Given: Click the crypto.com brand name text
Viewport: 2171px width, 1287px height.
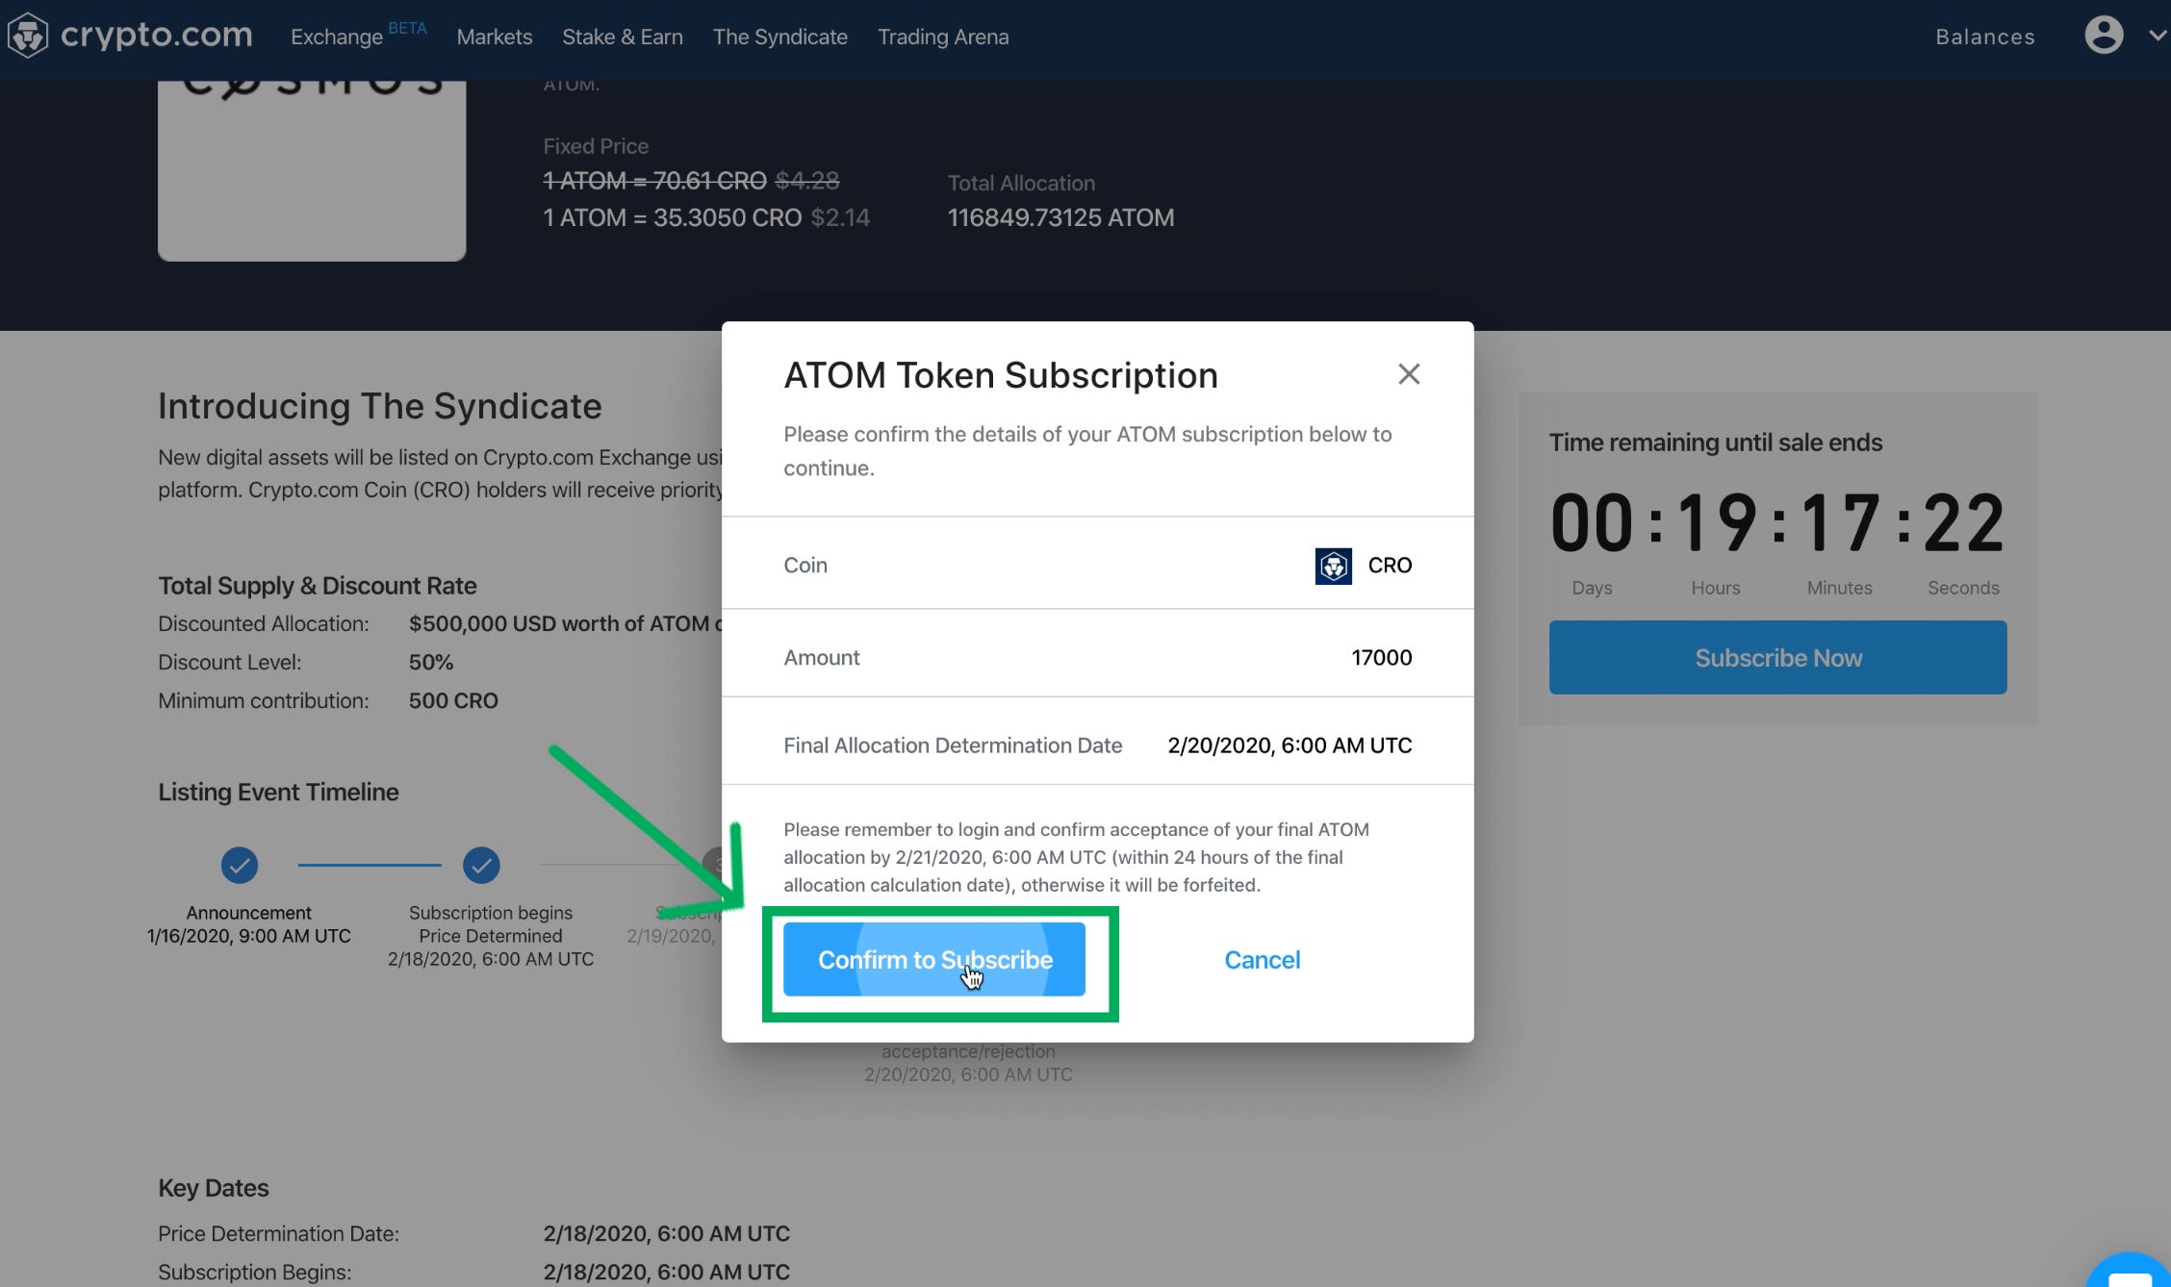Looking at the screenshot, I should [x=156, y=36].
